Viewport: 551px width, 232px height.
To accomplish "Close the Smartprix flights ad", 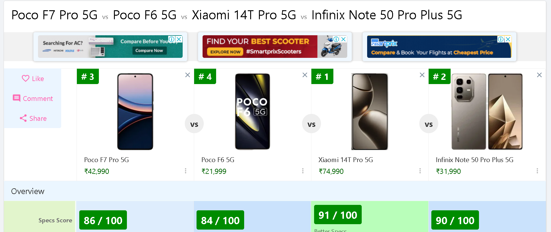I will click(508, 39).
